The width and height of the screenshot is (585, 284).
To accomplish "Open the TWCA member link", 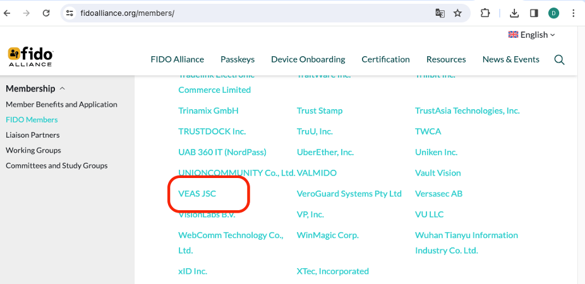I will click(428, 131).
